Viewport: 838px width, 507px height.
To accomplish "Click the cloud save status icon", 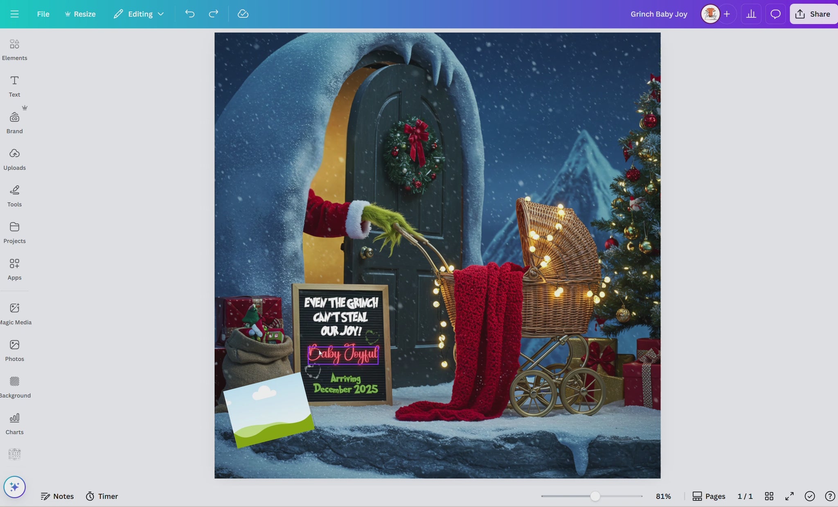I will 243,14.
